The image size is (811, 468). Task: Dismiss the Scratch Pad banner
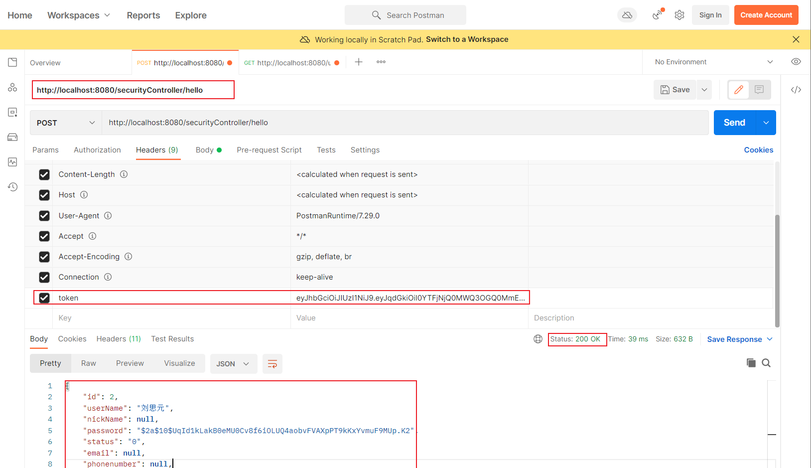coord(796,39)
